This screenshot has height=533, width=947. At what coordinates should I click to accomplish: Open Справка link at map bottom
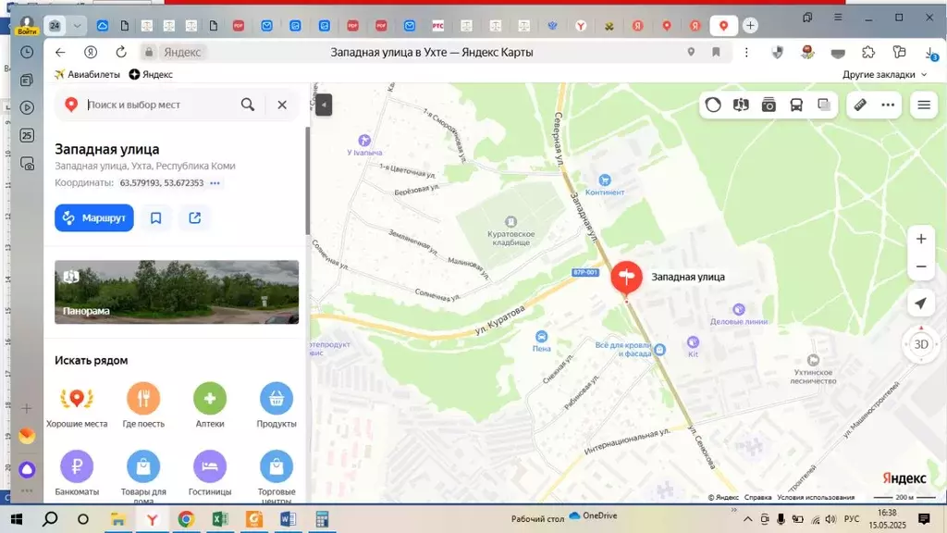[758, 497]
